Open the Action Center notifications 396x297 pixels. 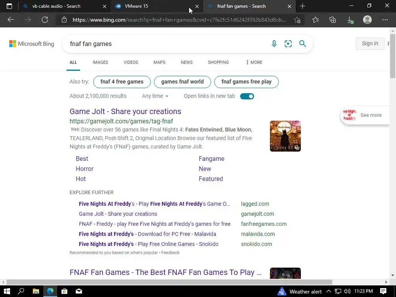383,291
